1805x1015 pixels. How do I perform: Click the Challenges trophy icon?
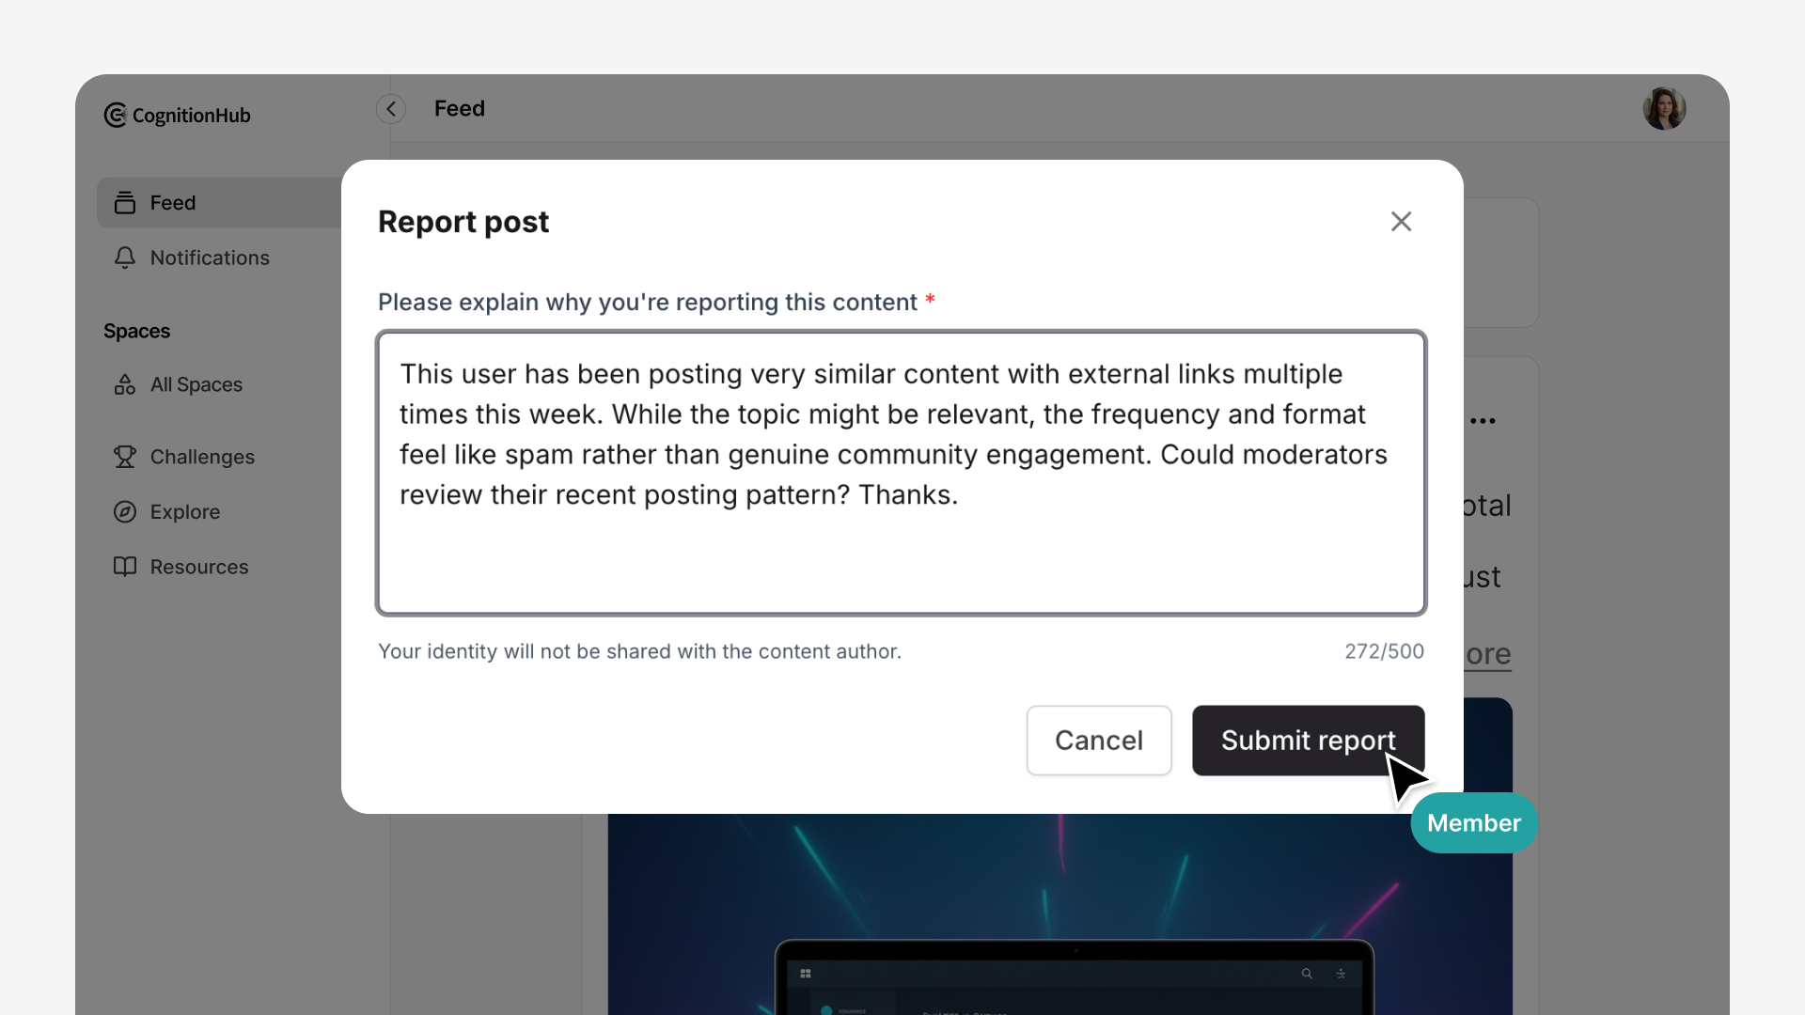coord(125,457)
